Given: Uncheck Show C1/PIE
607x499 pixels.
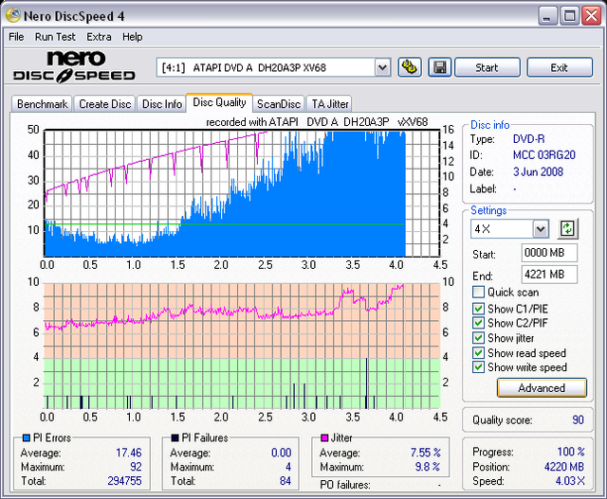Looking at the screenshot, I should click(478, 309).
